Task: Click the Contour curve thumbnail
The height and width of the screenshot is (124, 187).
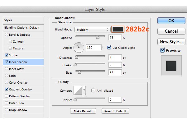Action: pyautogui.click(x=78, y=90)
